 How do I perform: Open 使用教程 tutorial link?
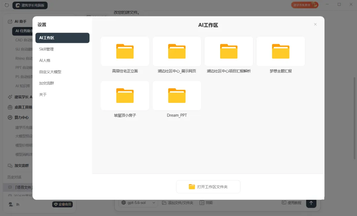292,202
